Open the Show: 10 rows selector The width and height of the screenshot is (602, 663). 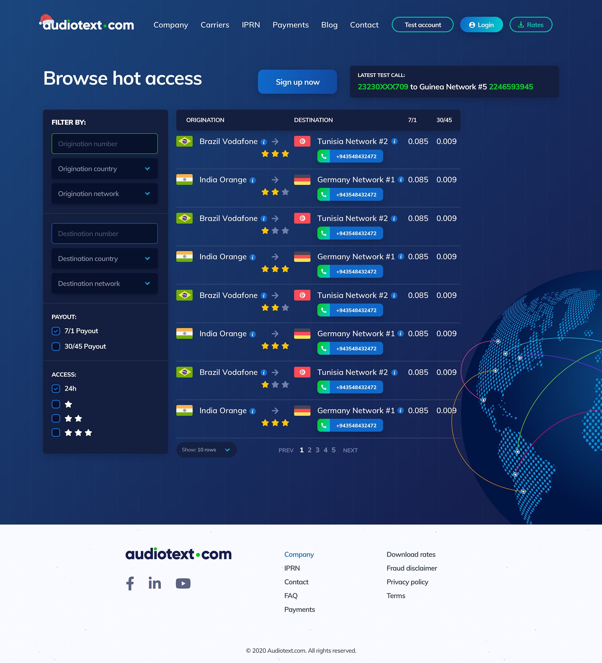coord(206,450)
